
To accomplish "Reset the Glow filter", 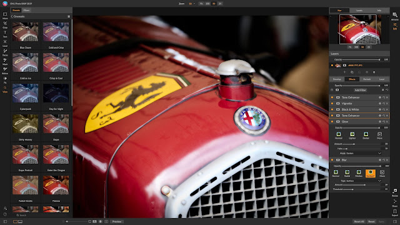I will point(383,122).
